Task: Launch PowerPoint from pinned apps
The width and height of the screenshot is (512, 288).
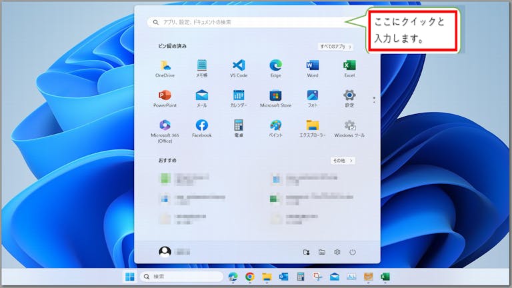Action: click(165, 99)
